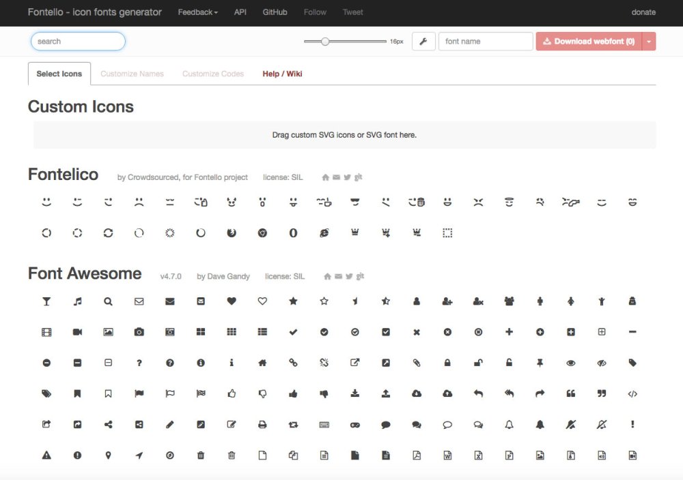The image size is (683, 480).
Task: Focus the search input field
Action: pyautogui.click(x=78, y=42)
